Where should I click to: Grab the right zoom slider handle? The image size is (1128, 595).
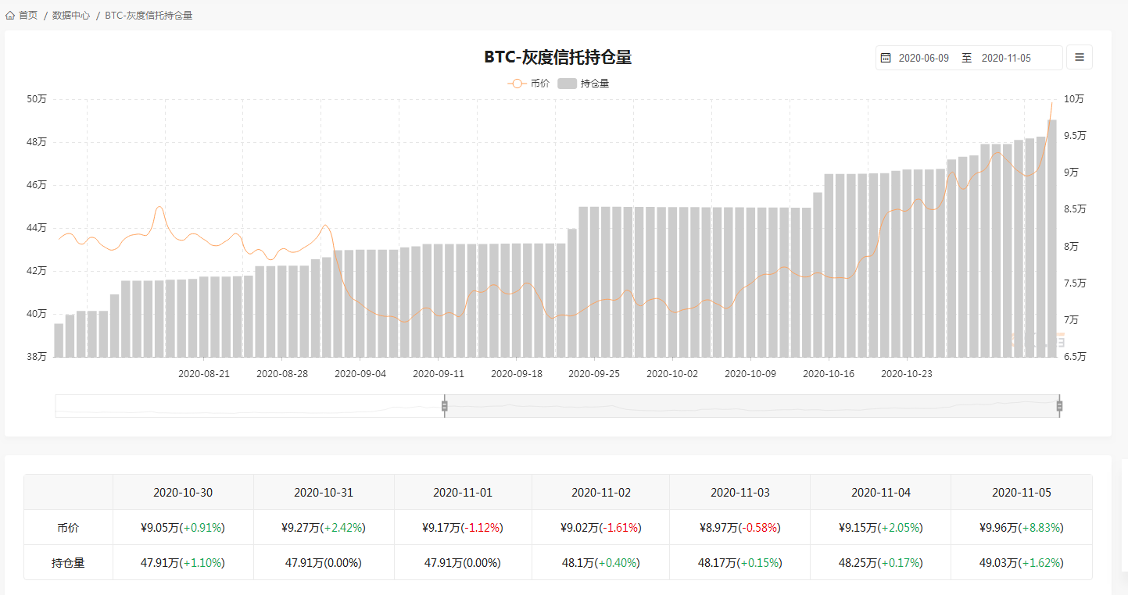pos(1060,406)
